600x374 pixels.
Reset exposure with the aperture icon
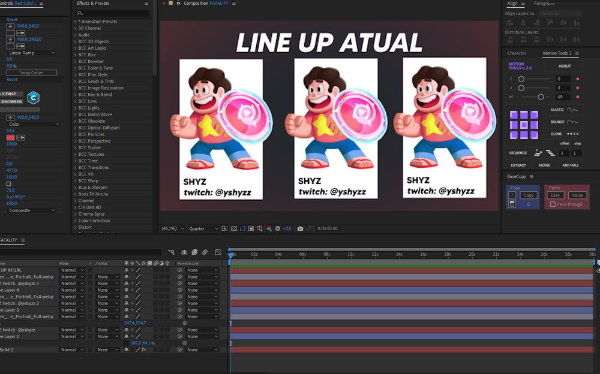pyautogui.click(x=278, y=229)
